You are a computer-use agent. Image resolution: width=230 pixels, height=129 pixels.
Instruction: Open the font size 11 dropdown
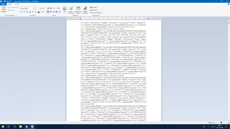click(x=39, y=8)
